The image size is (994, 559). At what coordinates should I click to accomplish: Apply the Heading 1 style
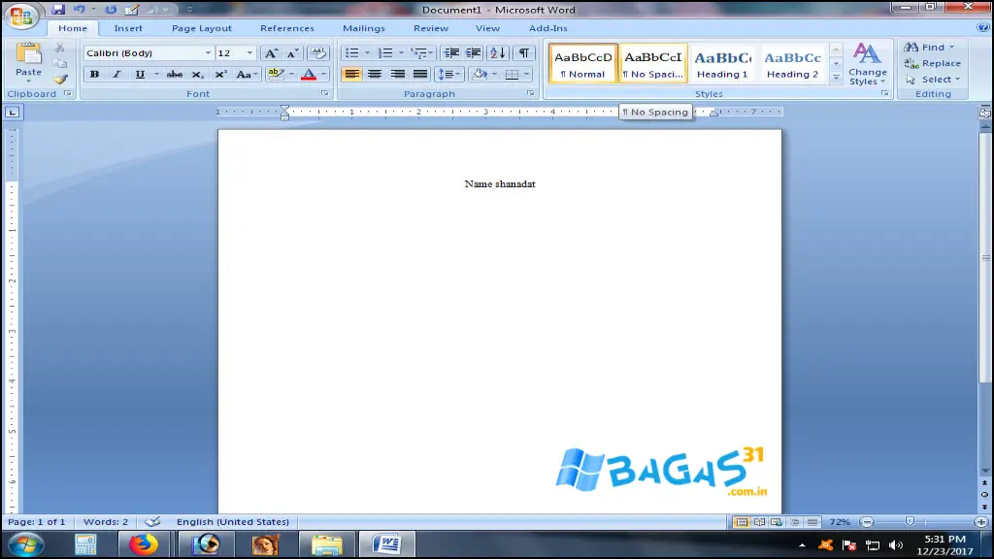[722, 63]
